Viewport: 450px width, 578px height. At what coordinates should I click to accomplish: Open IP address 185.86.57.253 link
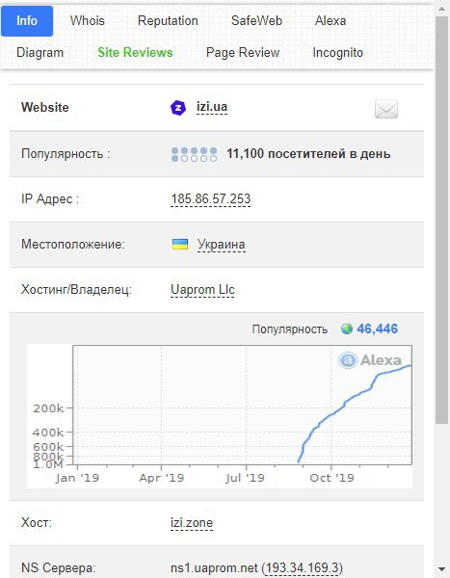(211, 199)
